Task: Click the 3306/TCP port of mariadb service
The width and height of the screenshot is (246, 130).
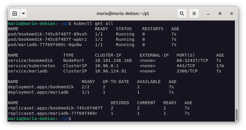Action: (187, 71)
